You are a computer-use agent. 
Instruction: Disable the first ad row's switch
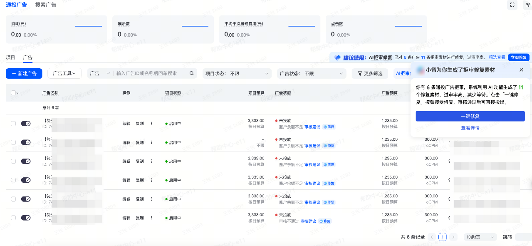pyautogui.click(x=26, y=124)
